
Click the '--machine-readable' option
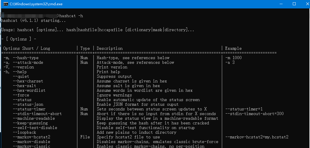pos(34,118)
